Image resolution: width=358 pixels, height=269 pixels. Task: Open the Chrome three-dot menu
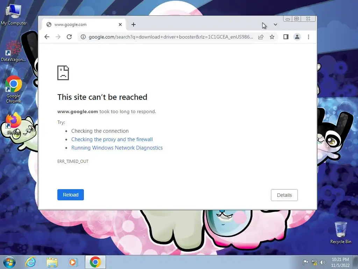point(308,37)
